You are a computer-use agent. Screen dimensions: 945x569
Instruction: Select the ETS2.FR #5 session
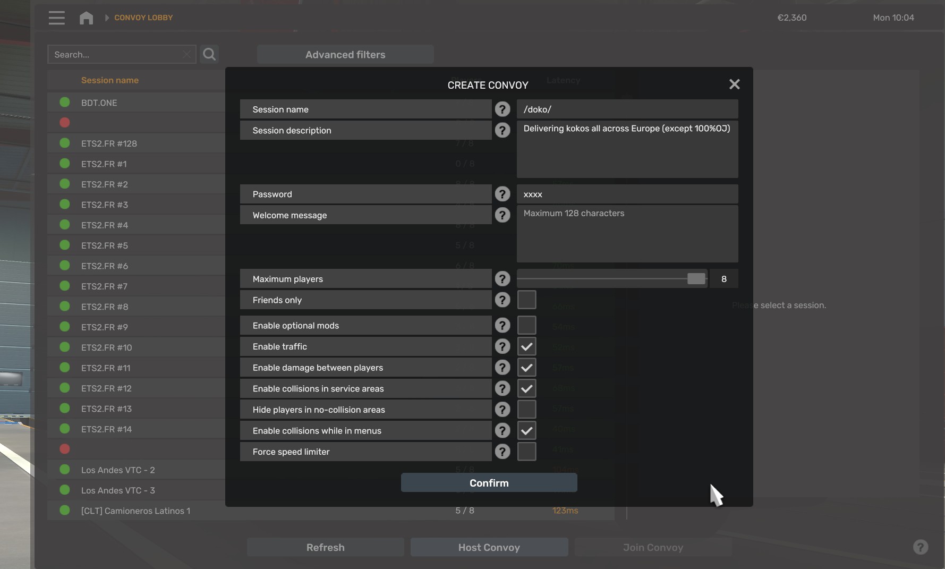pos(137,245)
